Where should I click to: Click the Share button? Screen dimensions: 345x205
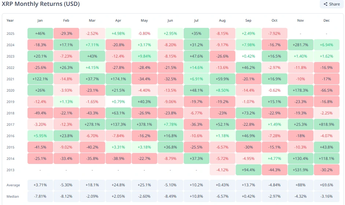click(331, 4)
